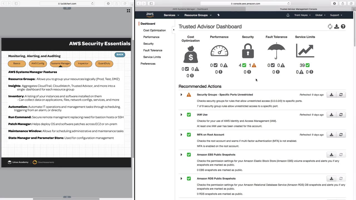This screenshot has height=200, width=356.
Task: Open the Support dropdown menu
Action: tap(336, 15)
